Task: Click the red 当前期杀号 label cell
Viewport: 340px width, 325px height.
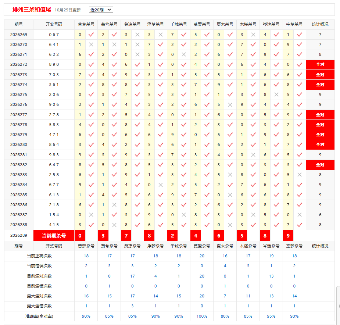Action: coord(54,236)
